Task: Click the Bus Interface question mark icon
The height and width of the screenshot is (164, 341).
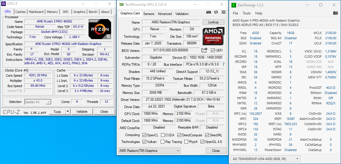Action: tap(223, 64)
